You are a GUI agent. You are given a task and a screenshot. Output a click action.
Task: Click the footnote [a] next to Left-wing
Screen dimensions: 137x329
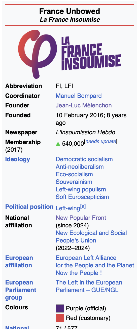tap(83, 207)
